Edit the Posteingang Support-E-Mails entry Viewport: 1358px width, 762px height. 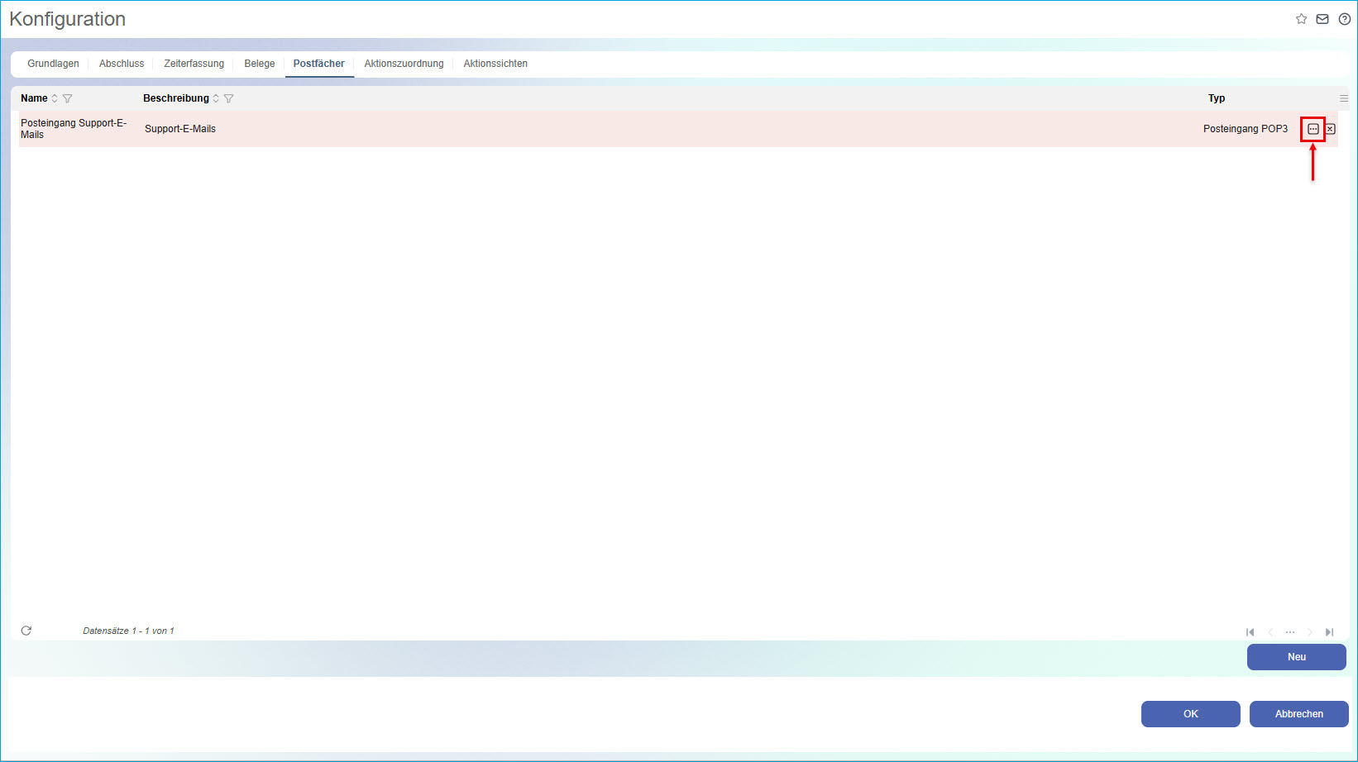point(1313,129)
